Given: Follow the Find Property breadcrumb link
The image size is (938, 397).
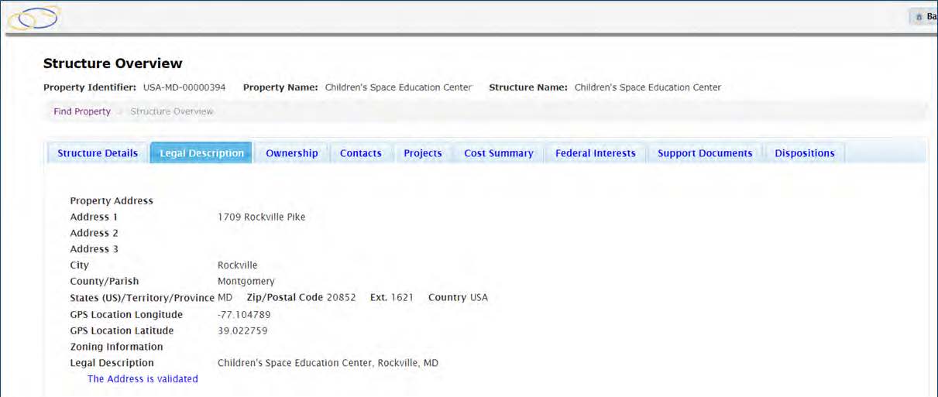Looking at the screenshot, I should [x=82, y=111].
